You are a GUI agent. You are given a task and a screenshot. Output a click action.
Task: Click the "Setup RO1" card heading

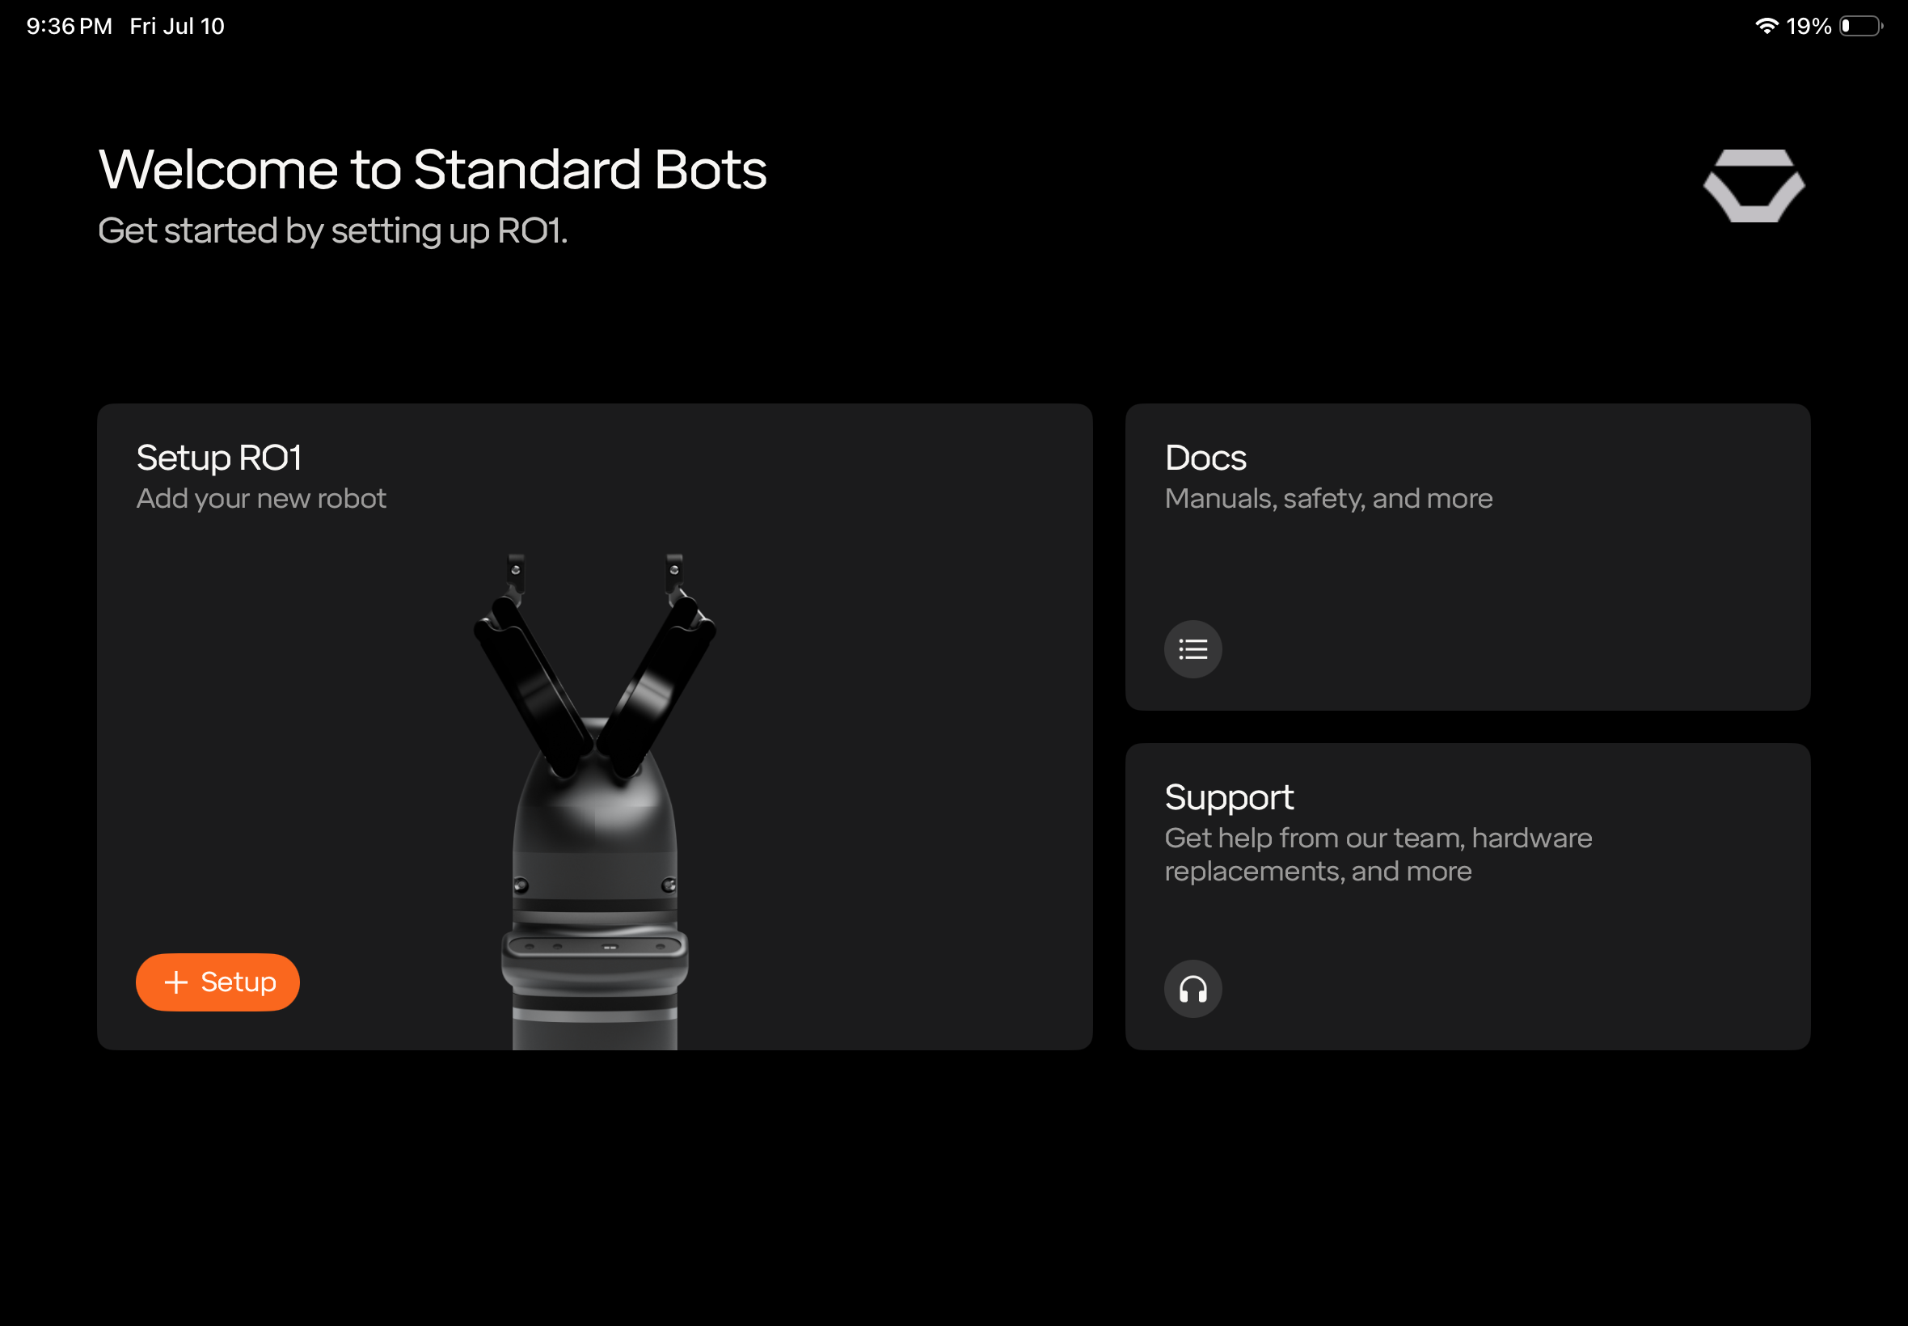pyautogui.click(x=218, y=458)
